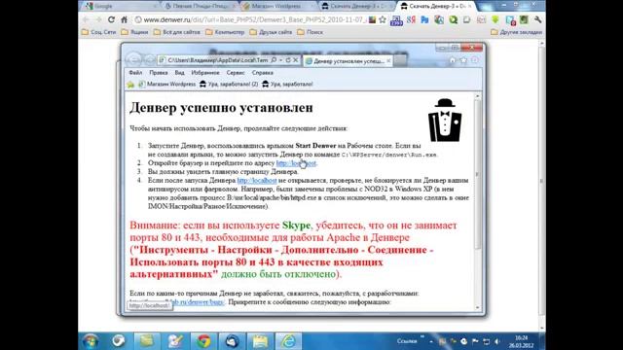This screenshot has height=350, width=623.
Task: Go back in Chrome navigation
Action: click(x=86, y=19)
